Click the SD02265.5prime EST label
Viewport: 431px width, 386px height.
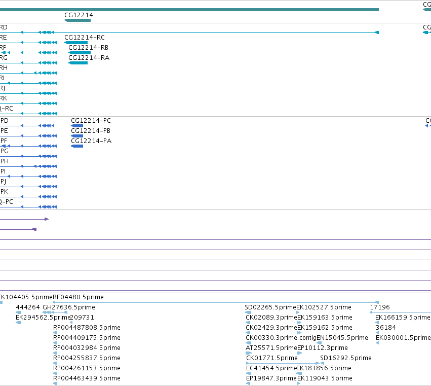point(270,307)
